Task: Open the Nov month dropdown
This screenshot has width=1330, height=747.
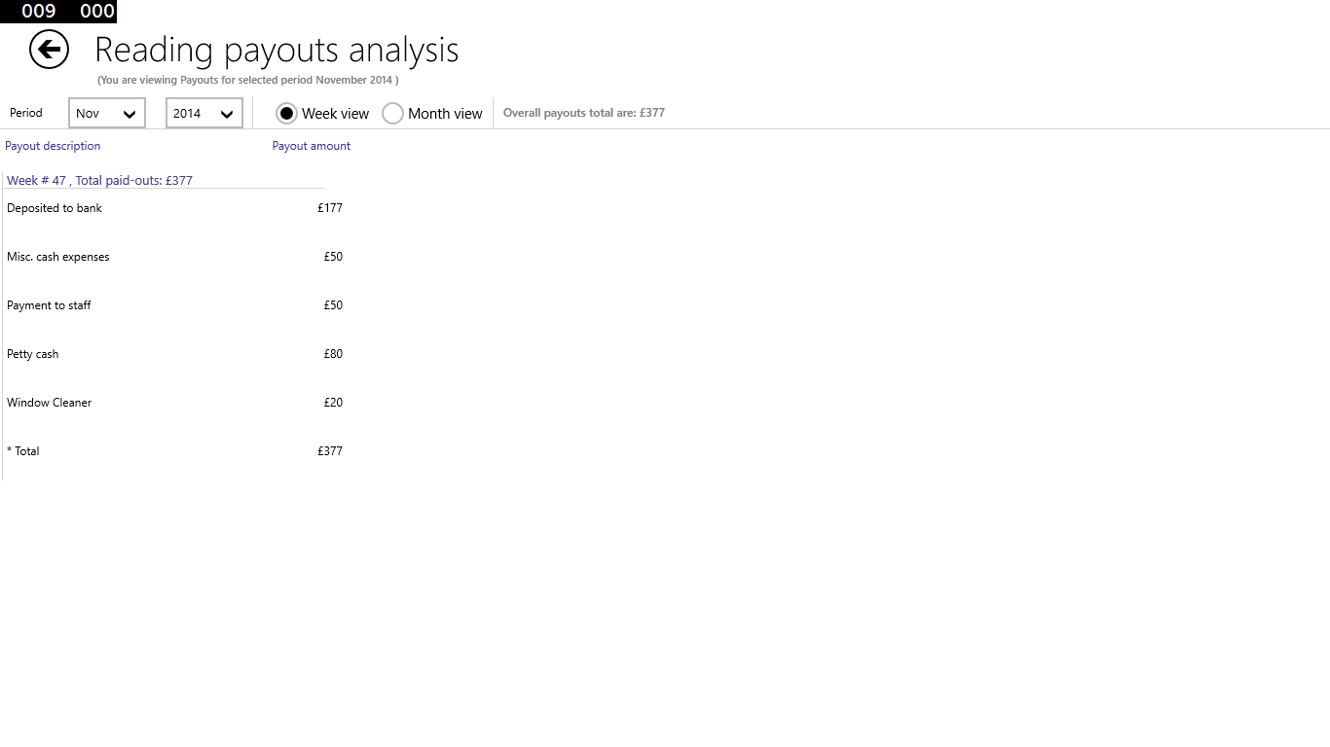Action: [106, 113]
